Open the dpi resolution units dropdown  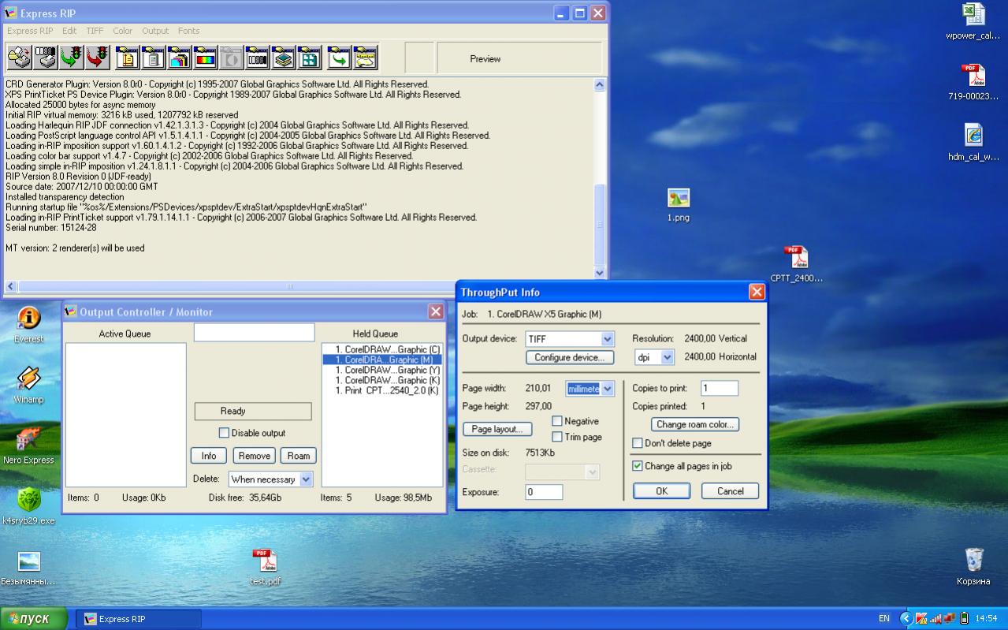pyautogui.click(x=668, y=357)
